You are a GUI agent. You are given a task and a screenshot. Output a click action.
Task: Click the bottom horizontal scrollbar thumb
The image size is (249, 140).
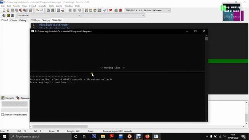tap(60, 126)
